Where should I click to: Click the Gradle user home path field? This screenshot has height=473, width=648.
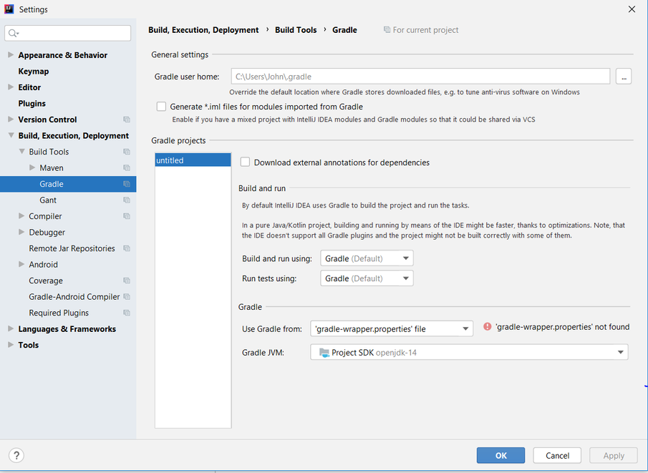point(420,77)
